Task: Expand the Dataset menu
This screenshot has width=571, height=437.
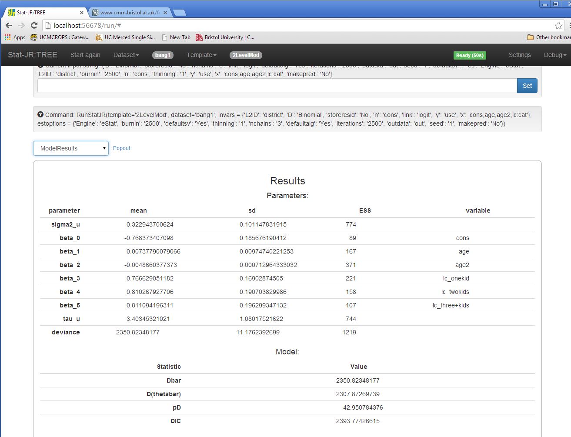Action: tap(126, 55)
